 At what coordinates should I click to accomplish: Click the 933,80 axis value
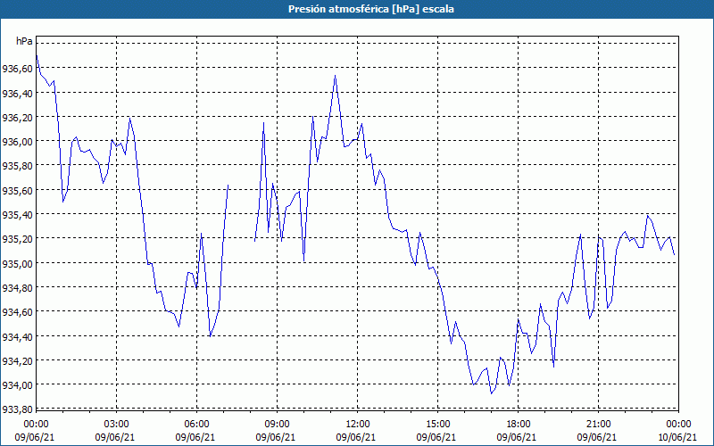[17, 409]
